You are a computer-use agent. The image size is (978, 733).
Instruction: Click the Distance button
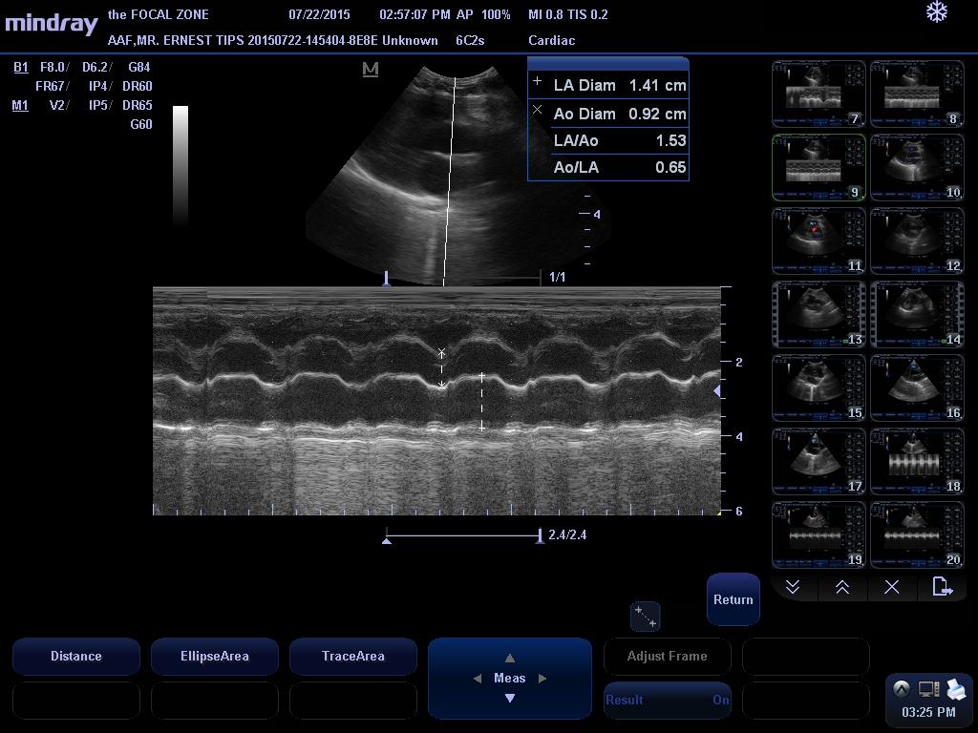[x=76, y=657]
